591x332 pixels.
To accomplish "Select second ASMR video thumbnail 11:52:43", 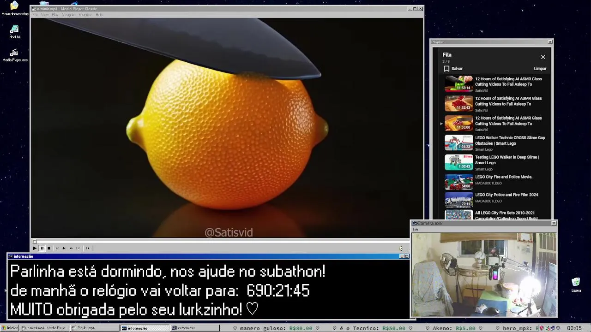I will click(458, 104).
